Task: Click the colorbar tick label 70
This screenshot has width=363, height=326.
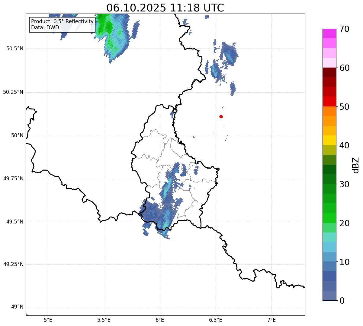Action: point(344,29)
